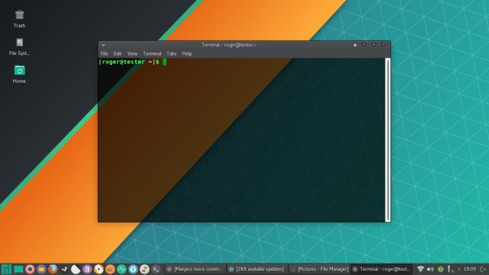The height and width of the screenshot is (275, 489).
Task: Open the Trash desktop icon
Action: [19, 19]
